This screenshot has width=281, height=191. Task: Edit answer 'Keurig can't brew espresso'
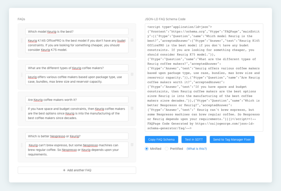pyautogui.click(x=77, y=150)
